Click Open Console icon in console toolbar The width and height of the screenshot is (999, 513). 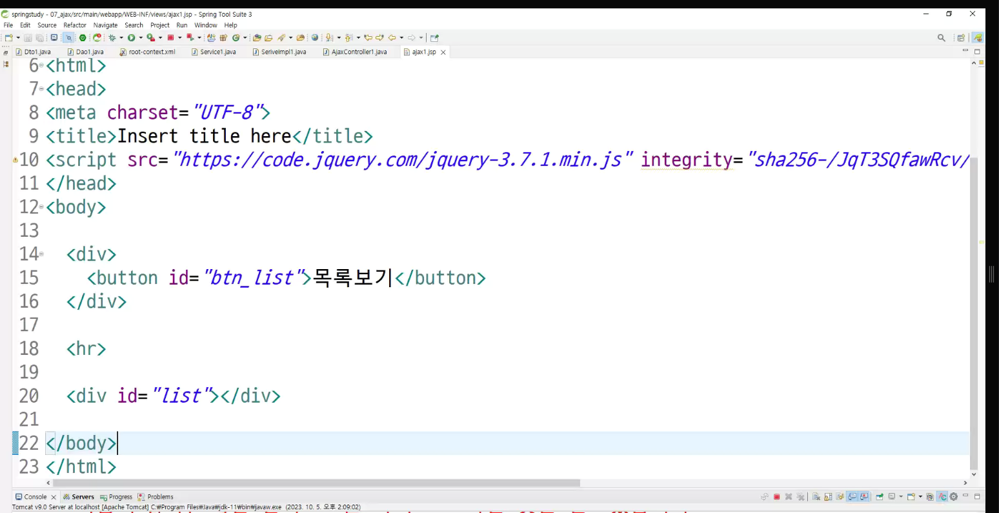coord(911,497)
